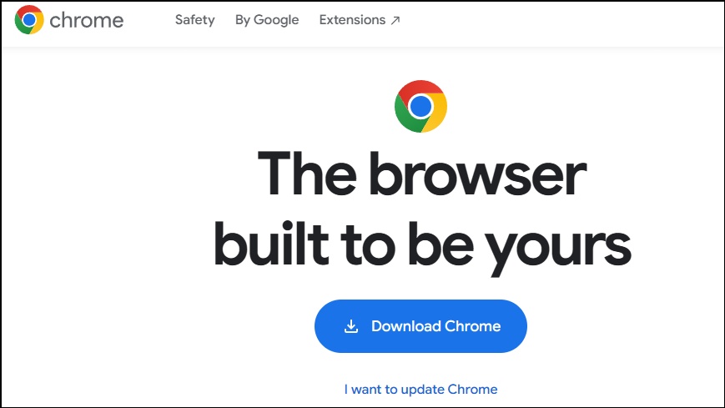Click 'update Chrome' words in bottom link
Image resolution: width=725 pixels, height=408 pixels.
point(449,389)
